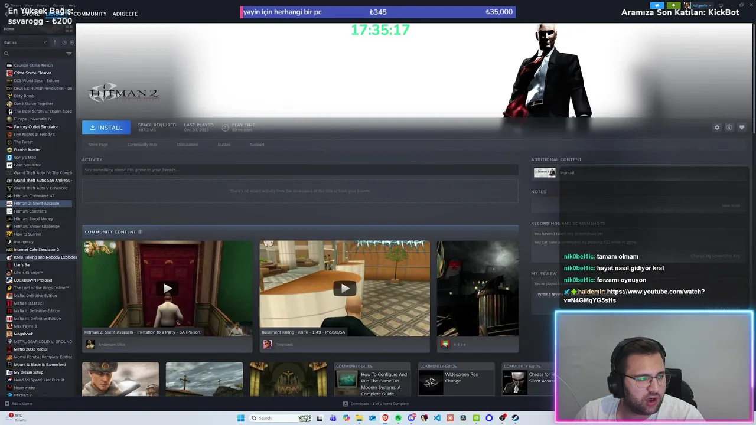This screenshot has height=425, width=756.
Task: Select Factory Outlet Simulator game entry
Action: pos(35,127)
